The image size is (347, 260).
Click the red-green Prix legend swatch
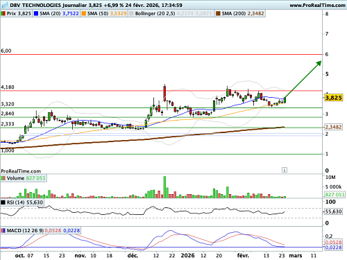pos(3,13)
